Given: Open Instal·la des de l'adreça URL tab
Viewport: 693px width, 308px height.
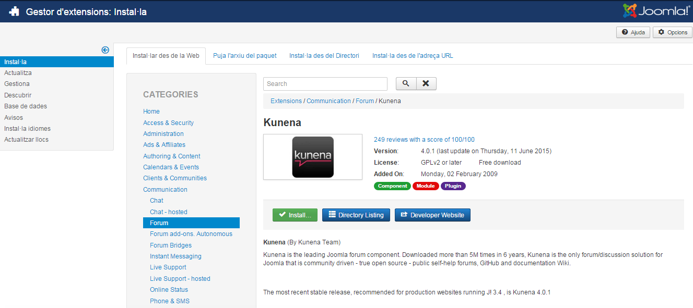Looking at the screenshot, I should 412,56.
